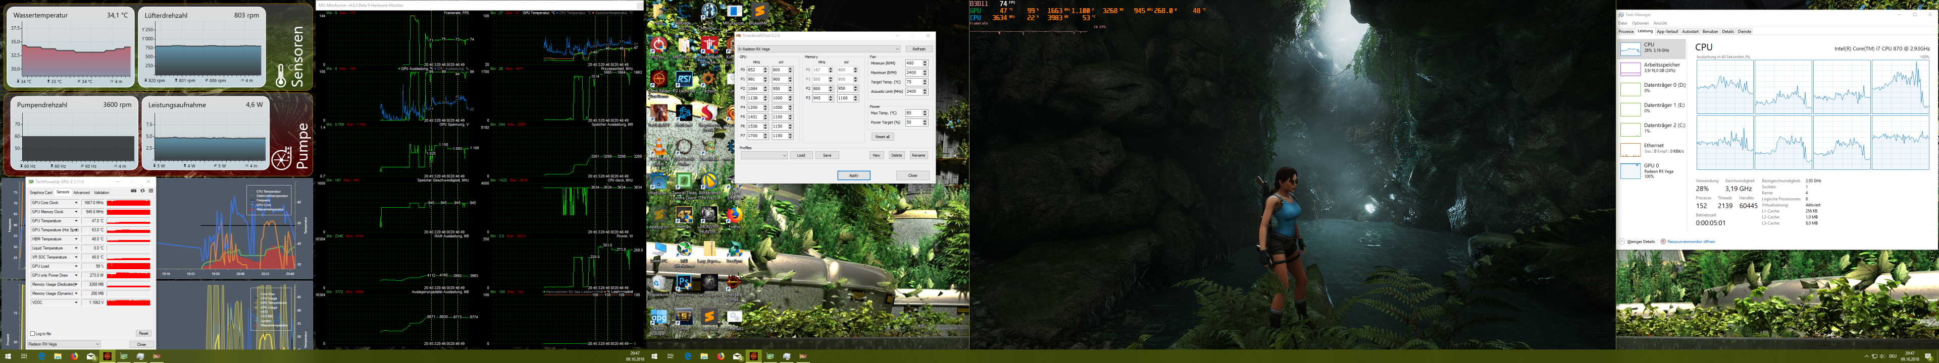The height and width of the screenshot is (363, 1939).
Task: Open the HBM Temperature sensor dropdown
Action: tap(76, 239)
